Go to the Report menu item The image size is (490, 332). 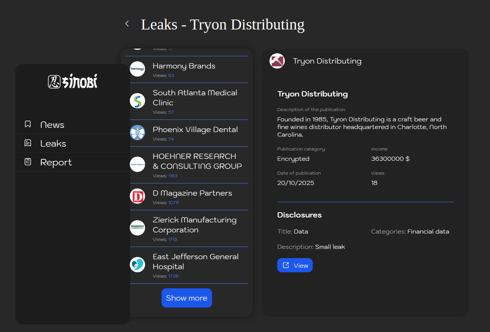56,162
